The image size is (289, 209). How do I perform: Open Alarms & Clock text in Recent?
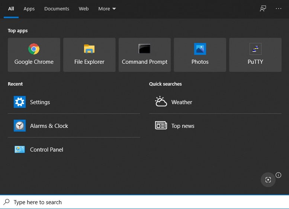tap(49, 126)
